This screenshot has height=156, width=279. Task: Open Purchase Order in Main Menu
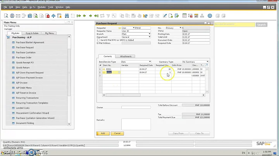(24, 58)
